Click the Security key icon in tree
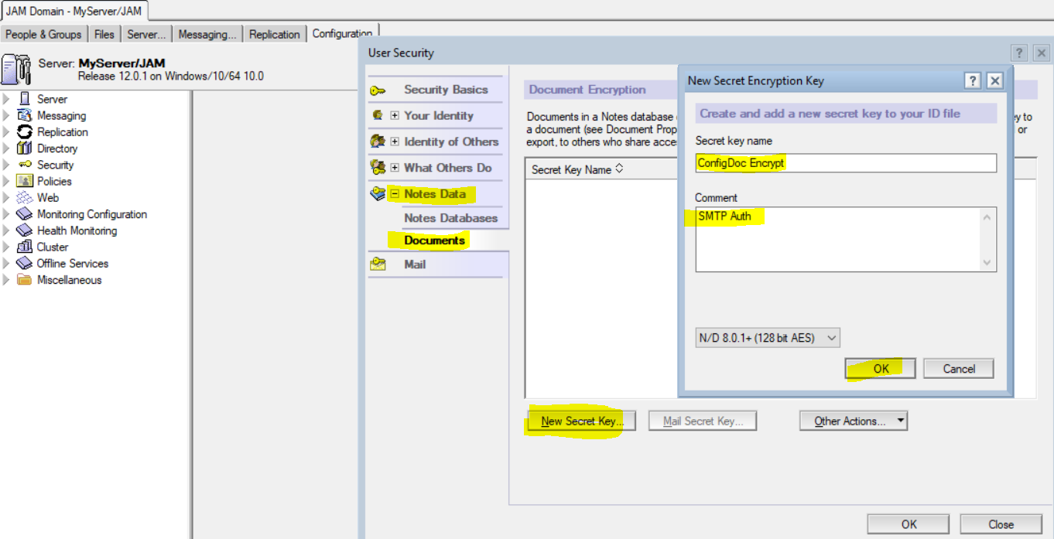Image resolution: width=1054 pixels, height=539 pixels. 24,165
